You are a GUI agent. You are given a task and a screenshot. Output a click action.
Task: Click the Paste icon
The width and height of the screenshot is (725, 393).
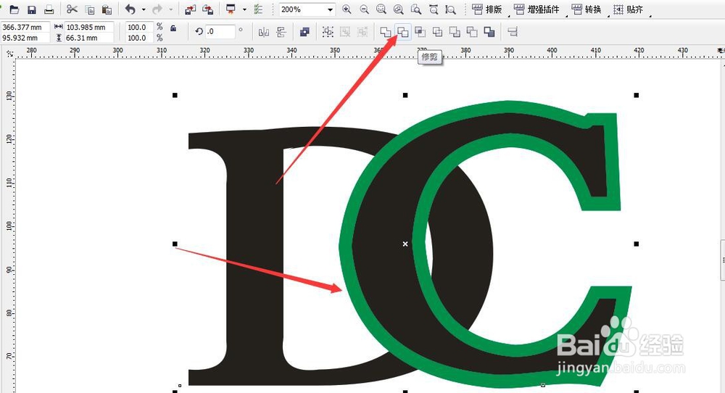pyautogui.click(x=107, y=9)
